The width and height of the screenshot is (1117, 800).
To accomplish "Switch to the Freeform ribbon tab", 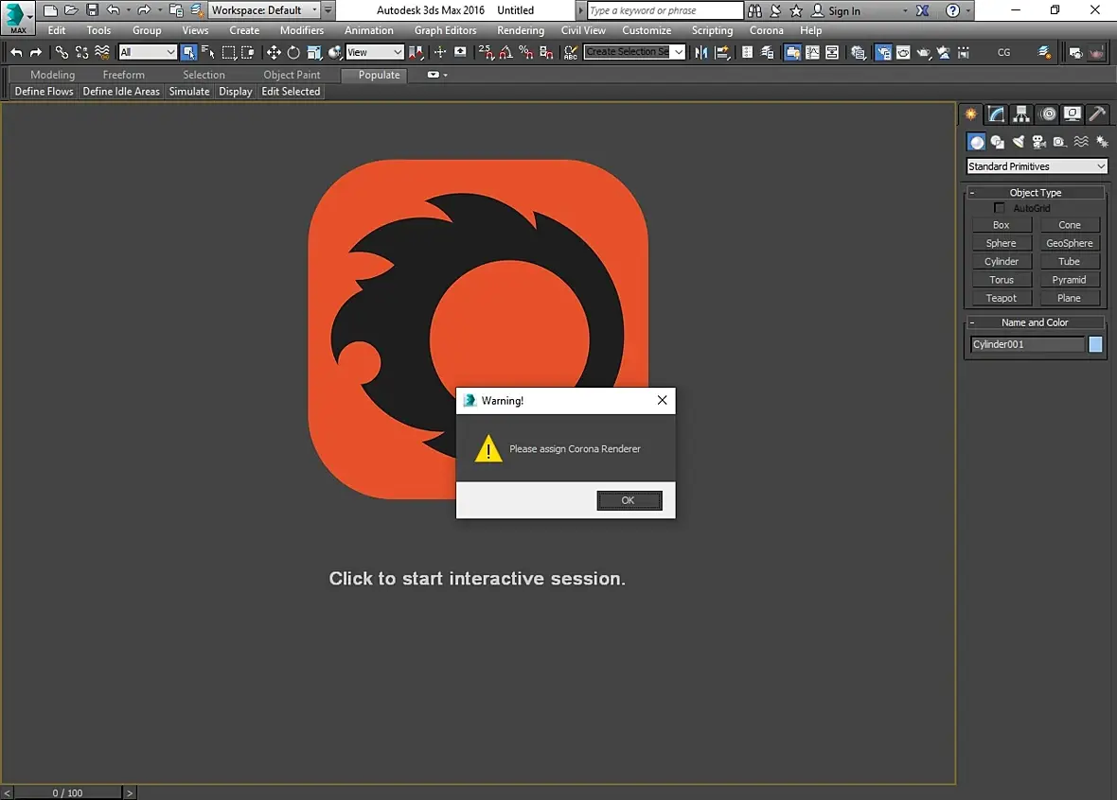I will [x=124, y=75].
